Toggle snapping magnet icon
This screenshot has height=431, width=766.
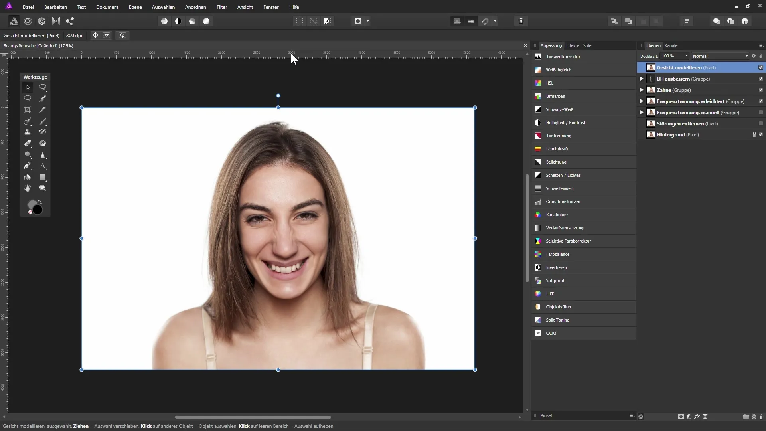485,21
